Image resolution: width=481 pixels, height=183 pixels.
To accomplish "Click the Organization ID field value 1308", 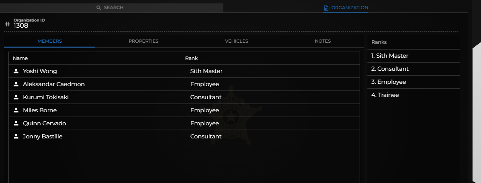I will tap(21, 26).
